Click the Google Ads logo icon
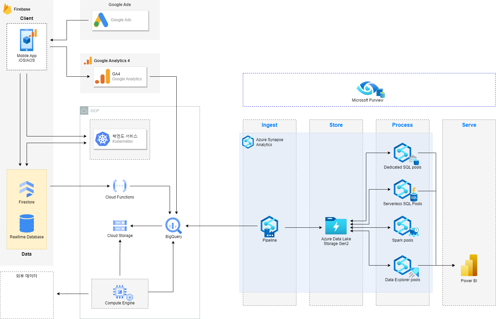 point(101,20)
